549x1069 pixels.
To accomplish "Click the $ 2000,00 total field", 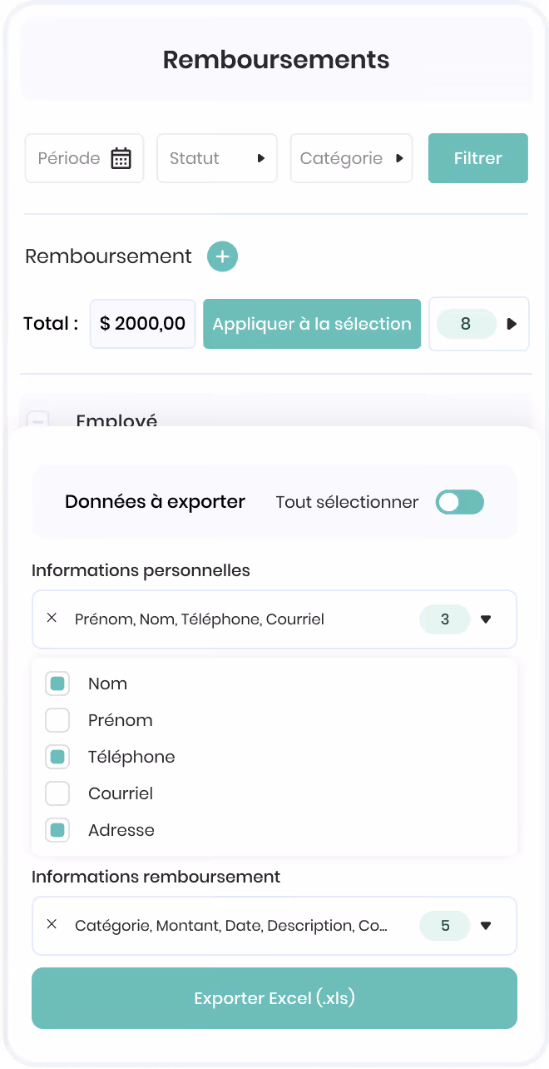I will click(x=143, y=324).
